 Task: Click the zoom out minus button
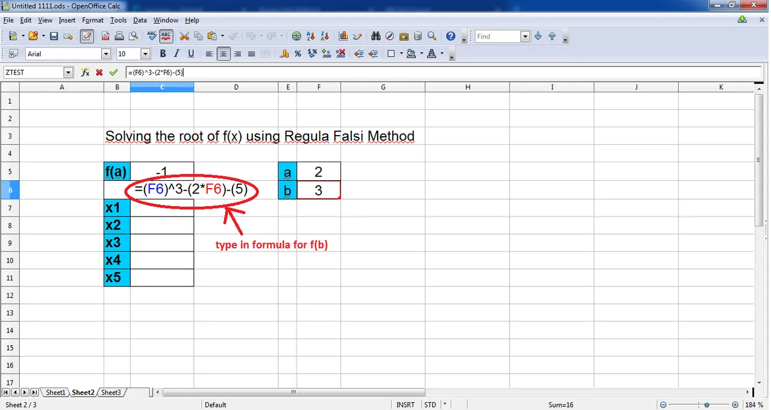pos(663,405)
